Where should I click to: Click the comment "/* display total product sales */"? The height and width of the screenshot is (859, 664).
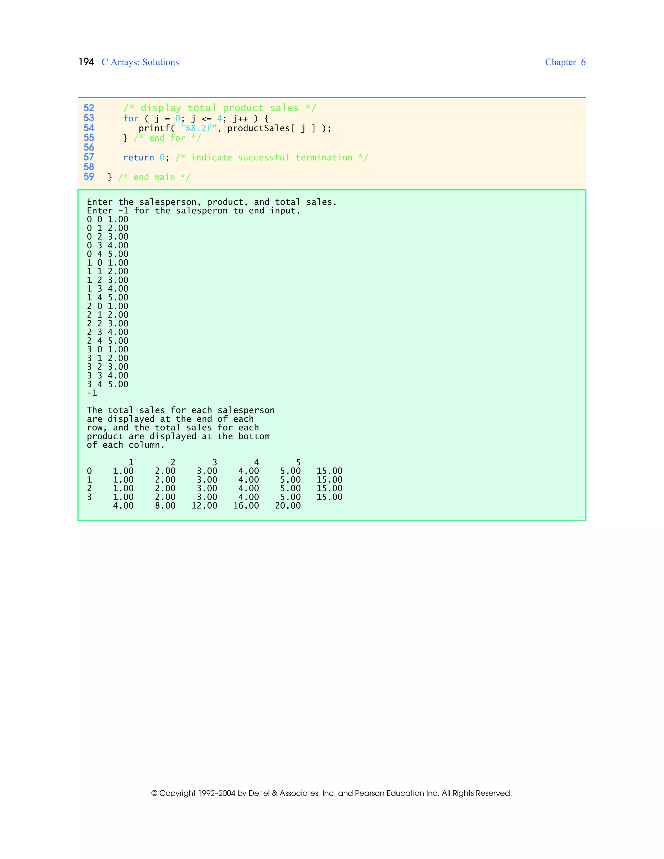(x=220, y=108)
